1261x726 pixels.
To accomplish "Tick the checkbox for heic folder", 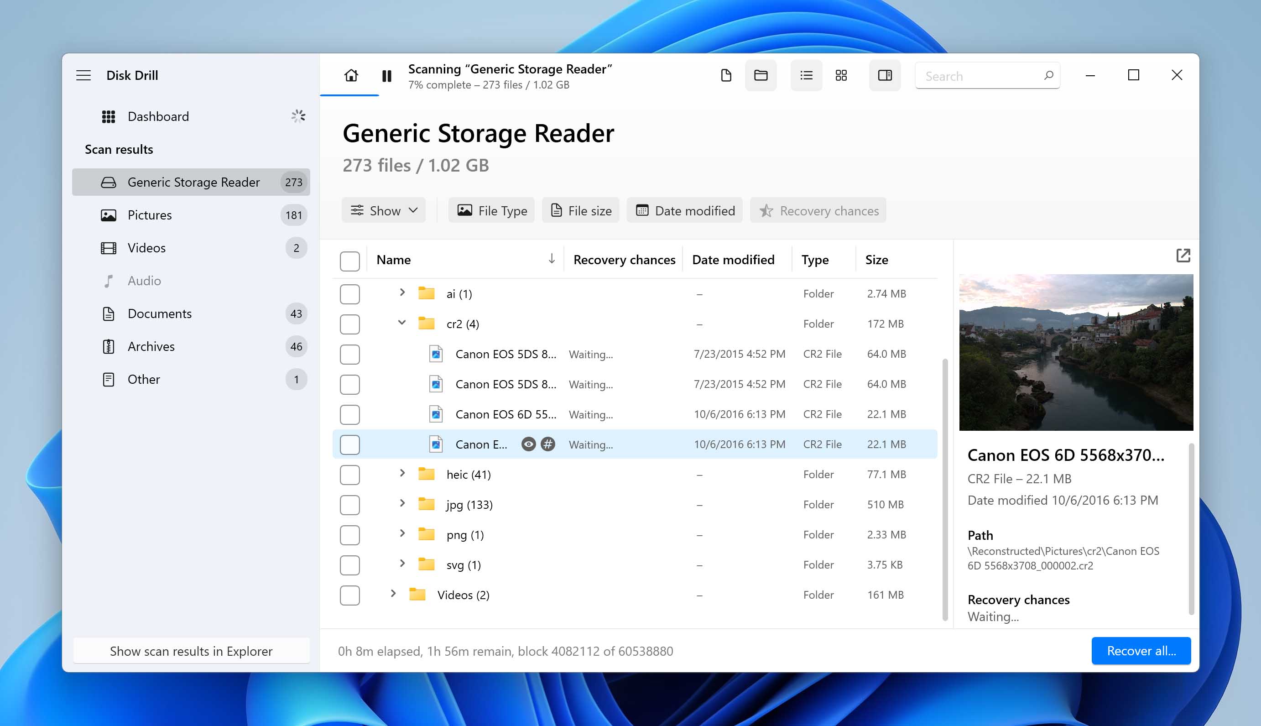I will pos(349,475).
